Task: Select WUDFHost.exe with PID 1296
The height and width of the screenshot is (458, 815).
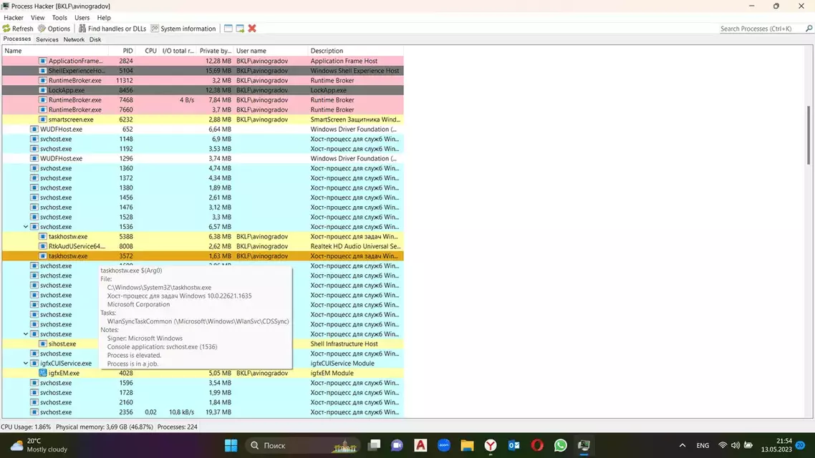Action: (x=203, y=158)
